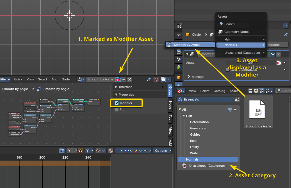
Task: Select Smooth by Angle asset thumbnail
Action: 258,112
